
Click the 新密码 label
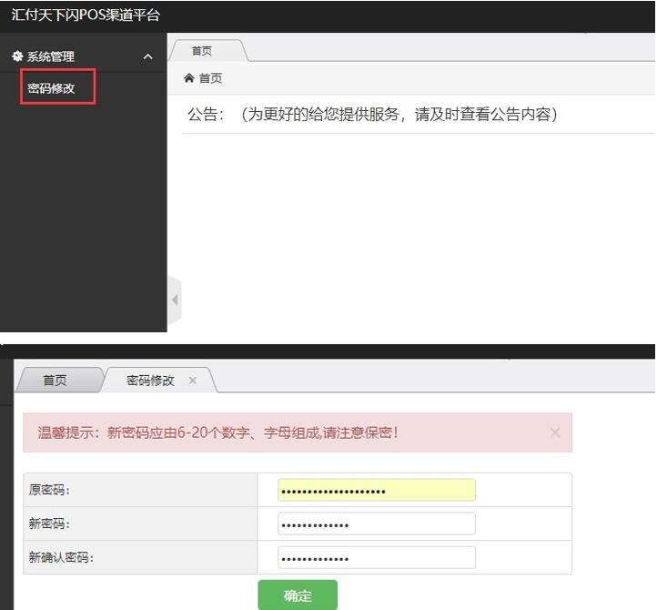(49, 524)
